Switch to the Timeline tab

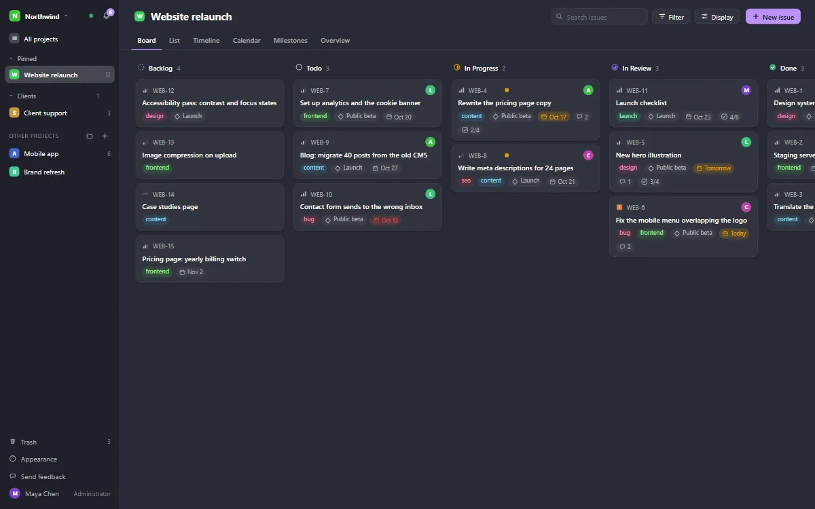(206, 41)
